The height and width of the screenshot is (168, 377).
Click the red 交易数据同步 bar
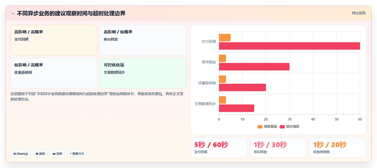click(237, 108)
